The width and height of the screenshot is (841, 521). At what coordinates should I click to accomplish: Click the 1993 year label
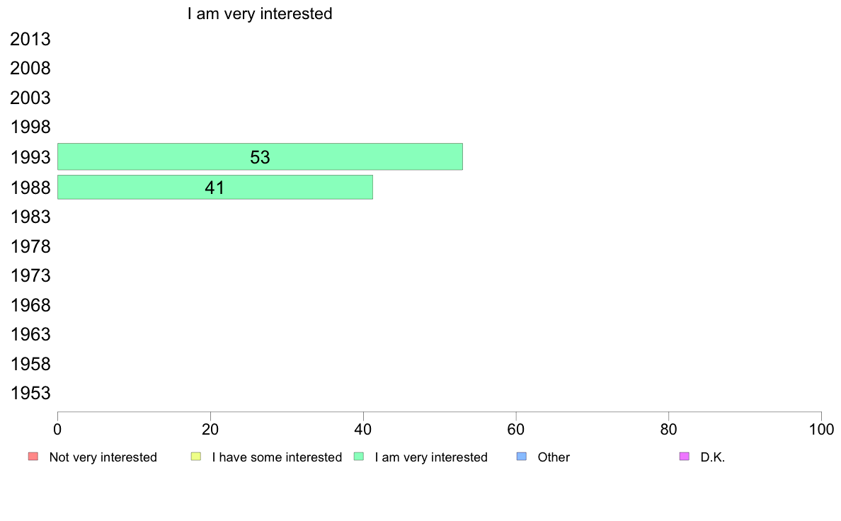coord(30,157)
